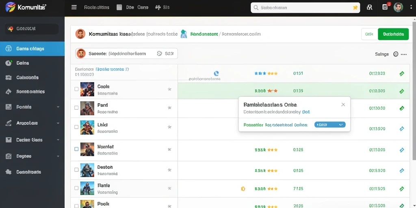Click the blue edit icon in the Noentet row
Screen dimensions: 416x208
click(x=402, y=150)
